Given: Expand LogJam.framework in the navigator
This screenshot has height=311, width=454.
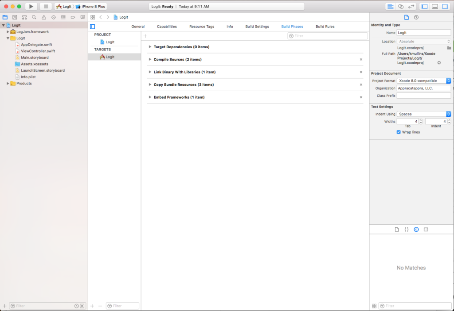Looking at the screenshot, I should point(7,31).
